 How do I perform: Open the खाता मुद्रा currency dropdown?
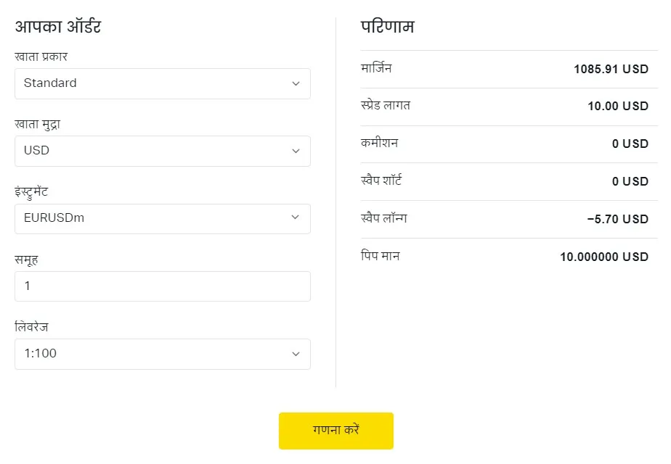pos(162,151)
